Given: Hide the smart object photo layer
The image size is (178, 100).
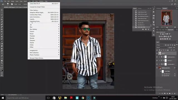Looking at the screenshot, I should click(157, 68).
